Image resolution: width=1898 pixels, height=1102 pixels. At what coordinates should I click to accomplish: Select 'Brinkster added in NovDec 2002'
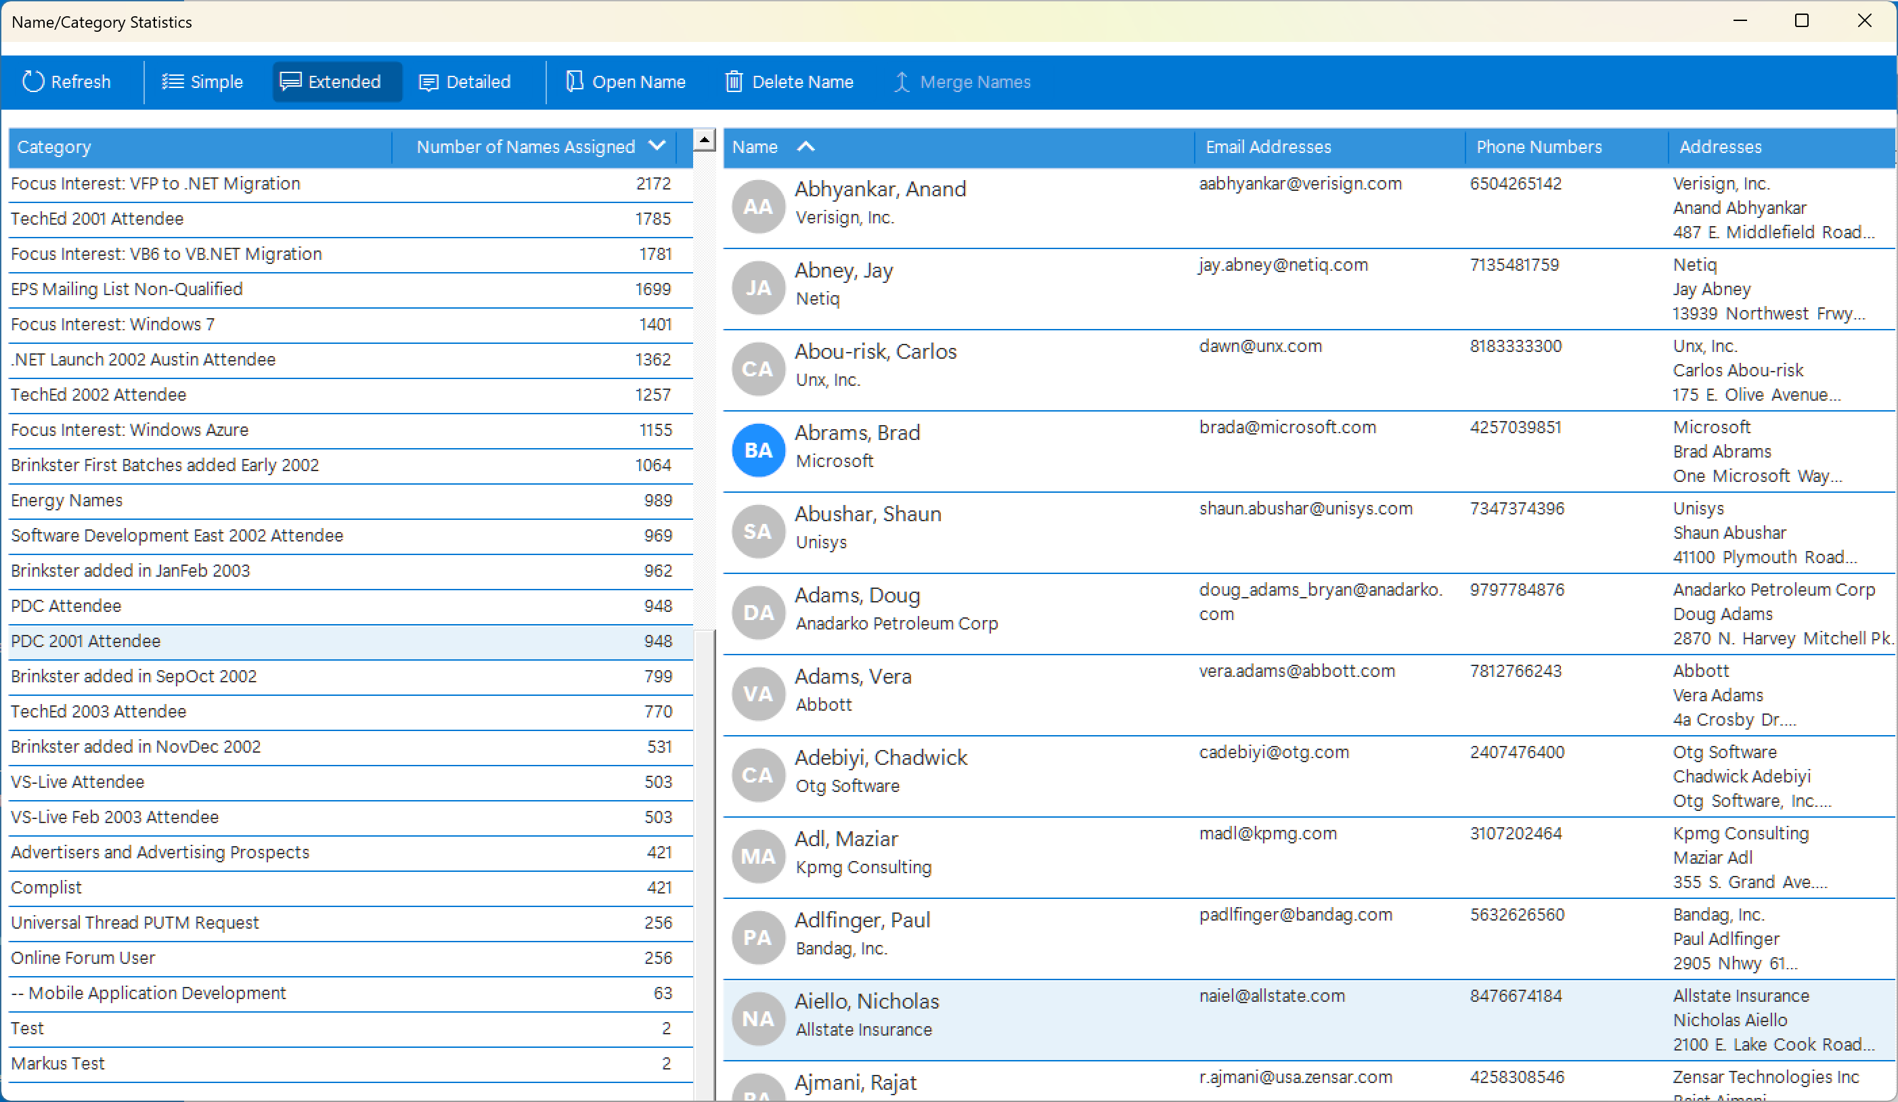click(350, 747)
